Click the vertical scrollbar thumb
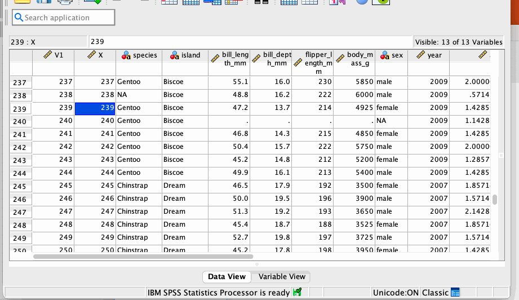This screenshot has width=519, height=300. click(x=495, y=200)
